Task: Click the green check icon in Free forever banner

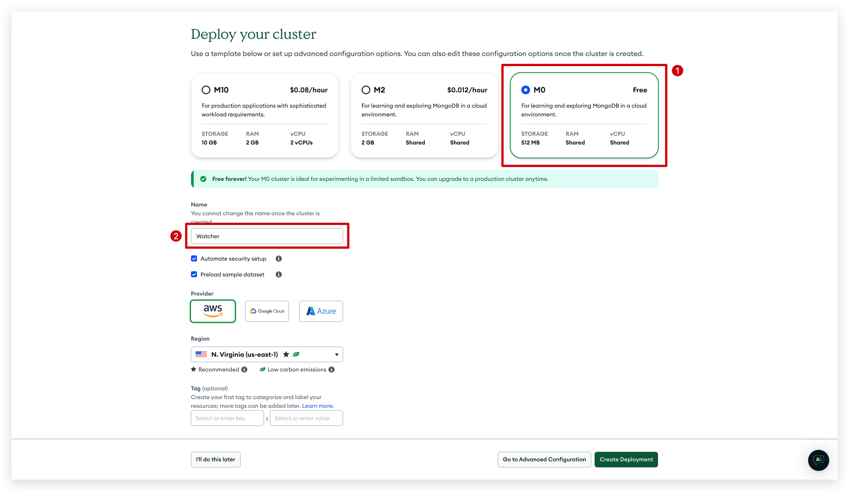Action: 203,179
